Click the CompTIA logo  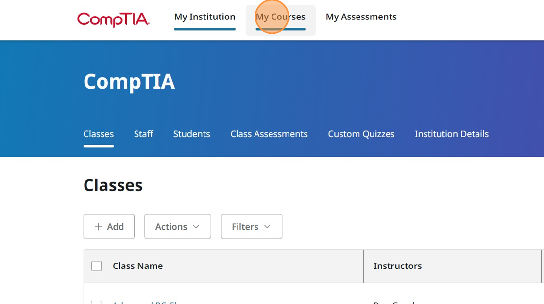point(113,19)
